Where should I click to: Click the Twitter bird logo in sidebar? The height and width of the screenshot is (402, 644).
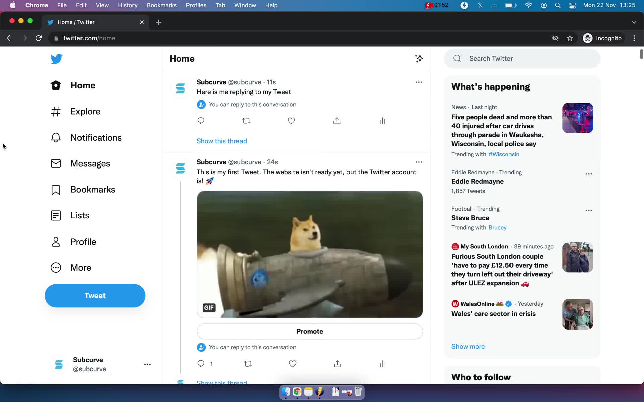point(56,59)
